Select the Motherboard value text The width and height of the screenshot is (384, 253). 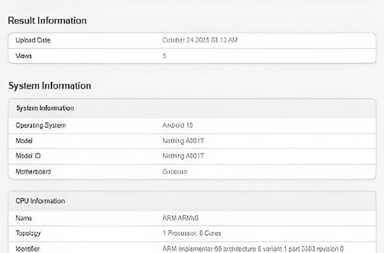pyautogui.click(x=175, y=172)
